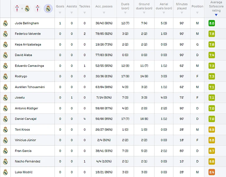Click the club crest beside Toni Kroos

(x=5, y=129)
